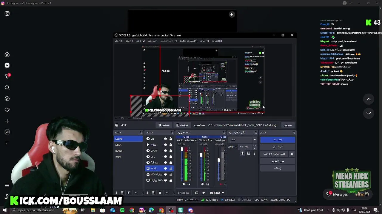Select the STAR scene
The image size is (382, 214).
coord(128,145)
